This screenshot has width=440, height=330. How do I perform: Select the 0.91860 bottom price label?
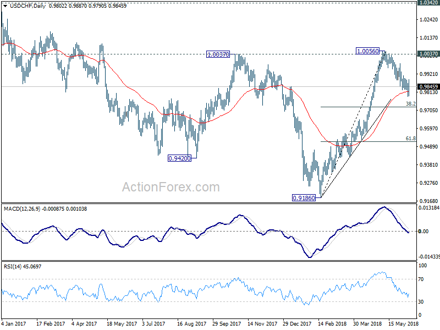click(x=304, y=198)
